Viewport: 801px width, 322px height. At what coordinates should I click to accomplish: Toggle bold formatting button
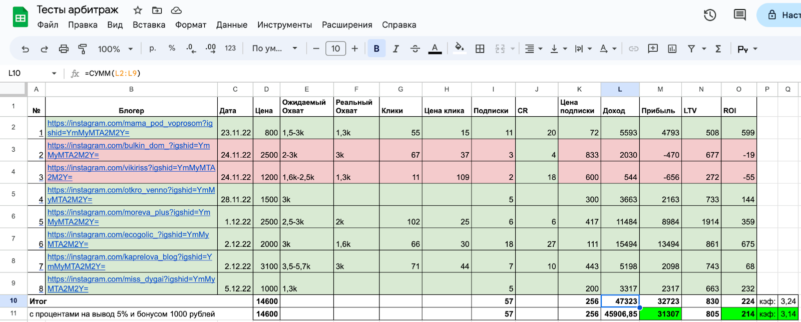click(376, 49)
